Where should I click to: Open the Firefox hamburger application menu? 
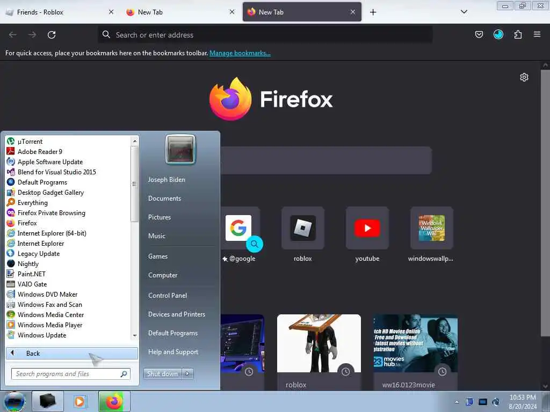point(537,34)
